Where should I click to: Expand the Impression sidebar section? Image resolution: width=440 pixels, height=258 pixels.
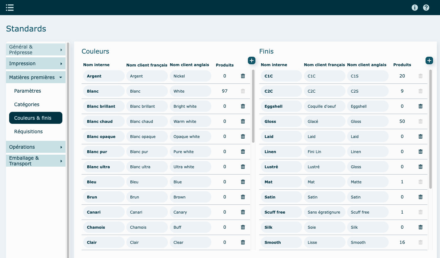point(36,64)
